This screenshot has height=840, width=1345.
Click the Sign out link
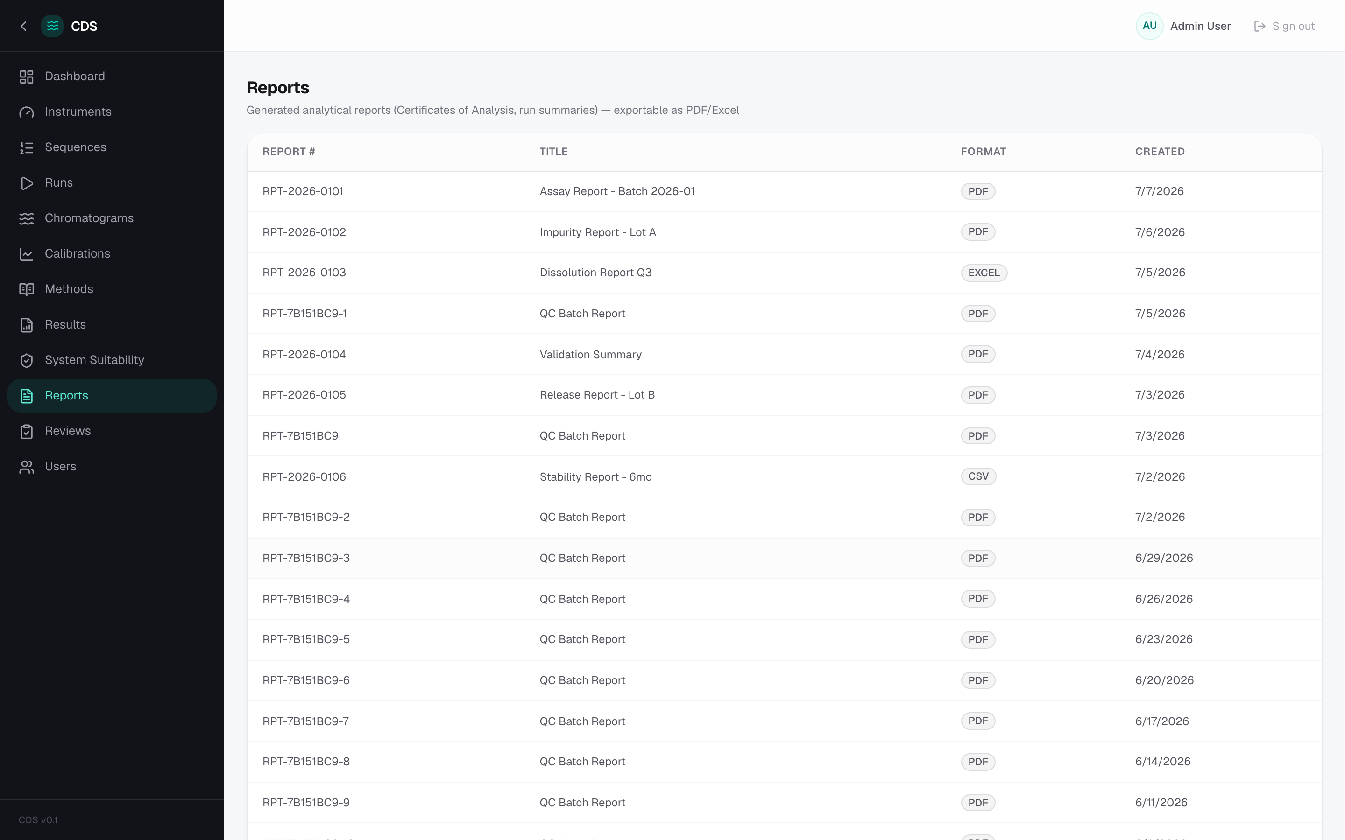[x=1284, y=26]
